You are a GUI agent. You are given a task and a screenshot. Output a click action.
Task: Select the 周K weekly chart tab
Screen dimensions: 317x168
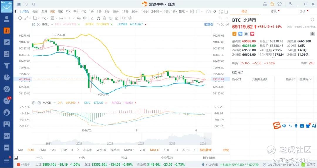[60, 11]
